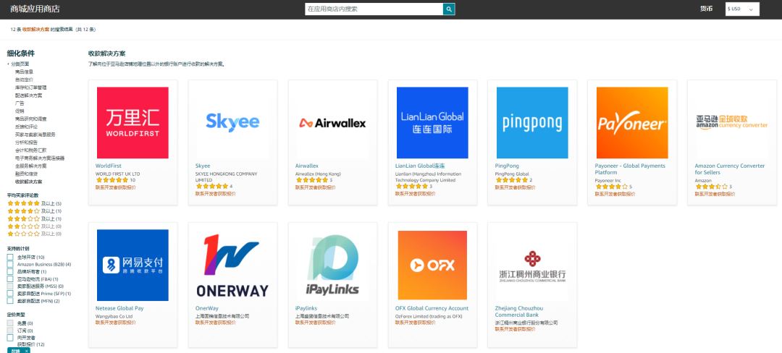Check the 免费 (0) pricing checkbox

pos(10,323)
